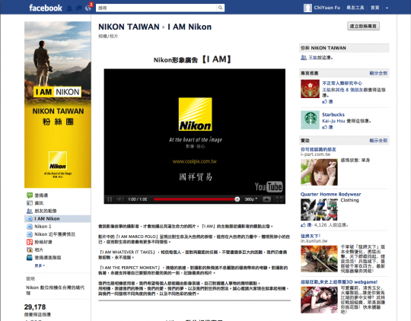Click the Nikon profile banner image
Image resolution: width=411 pixels, height=321 pixels.
(x=58, y=104)
